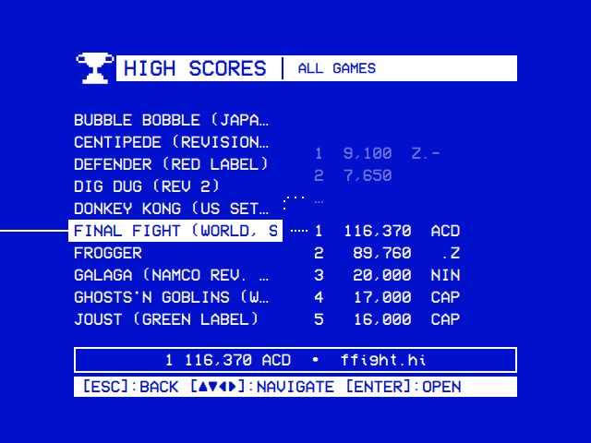Screen dimensions: 591x443
Task: Pick Donkey Kong (US Set… game row
Action: [x=172, y=209]
